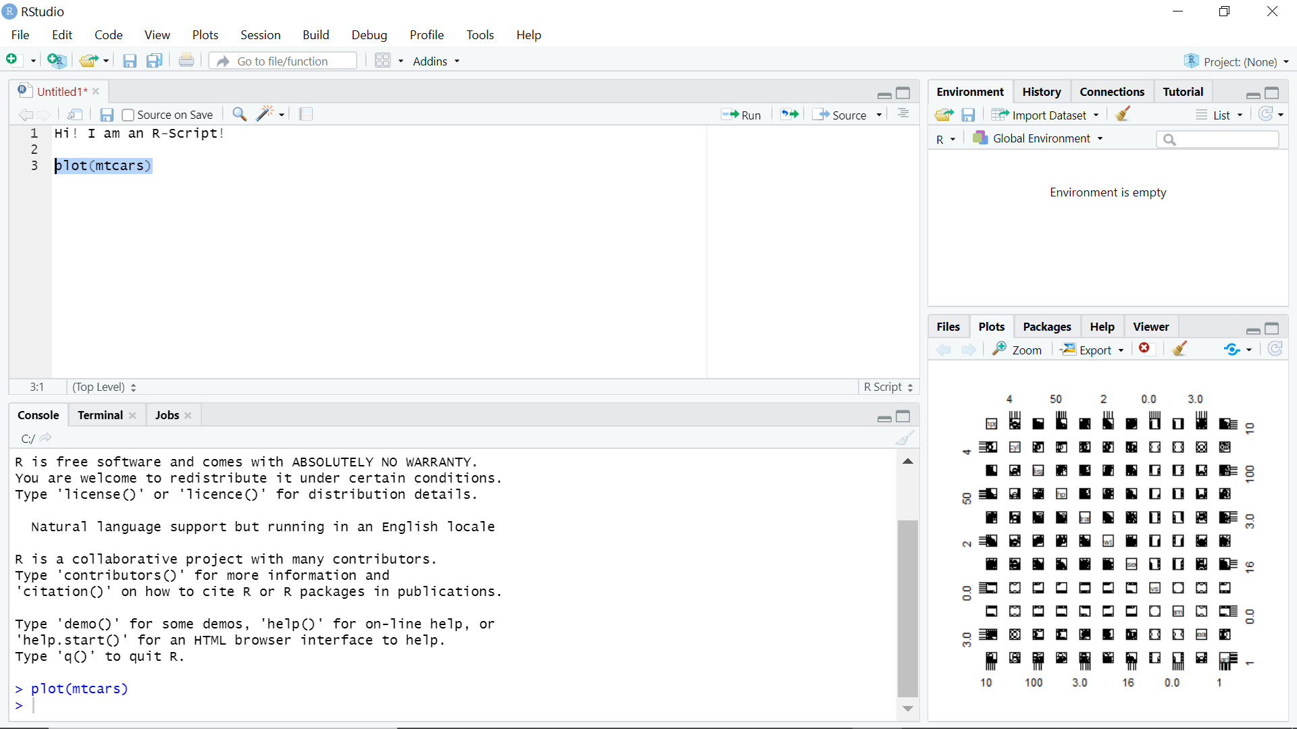Click the console vertical scrollbar thumb

(907, 608)
